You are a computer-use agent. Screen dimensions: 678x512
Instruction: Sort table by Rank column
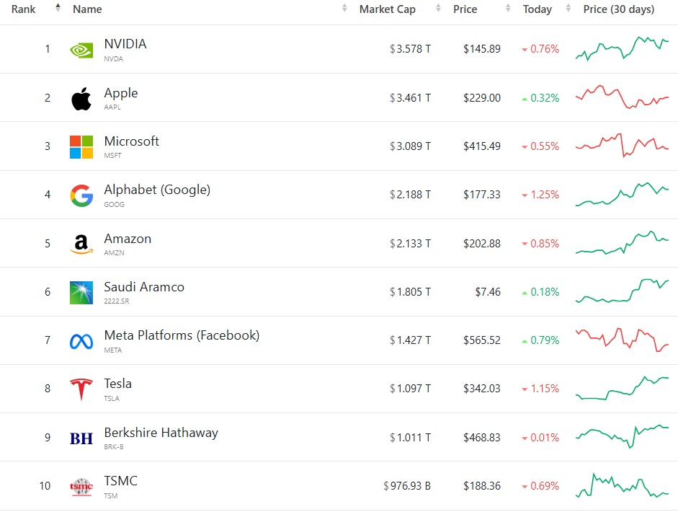[24, 9]
